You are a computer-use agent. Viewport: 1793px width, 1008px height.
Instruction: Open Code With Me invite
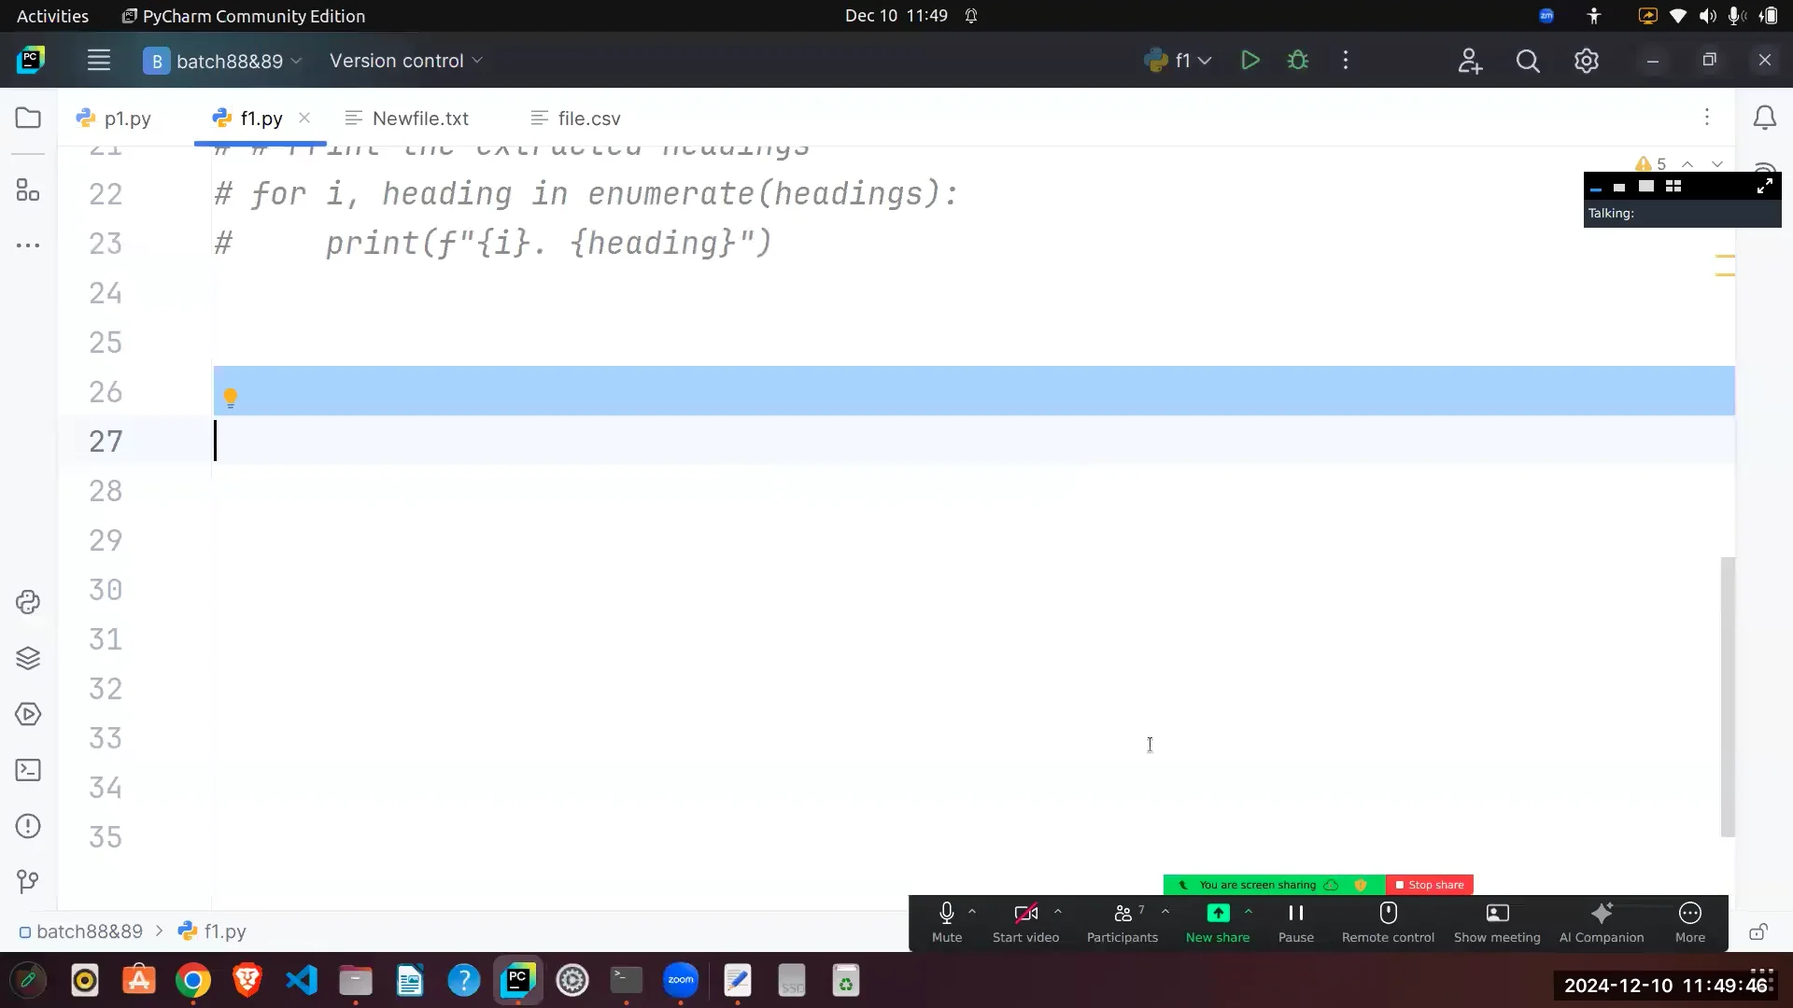click(1469, 60)
